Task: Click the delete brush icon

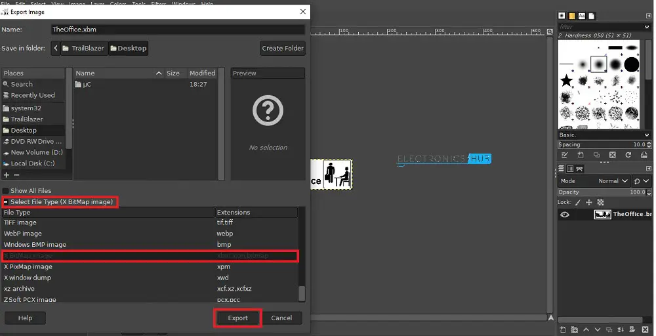Action: (x=612, y=156)
